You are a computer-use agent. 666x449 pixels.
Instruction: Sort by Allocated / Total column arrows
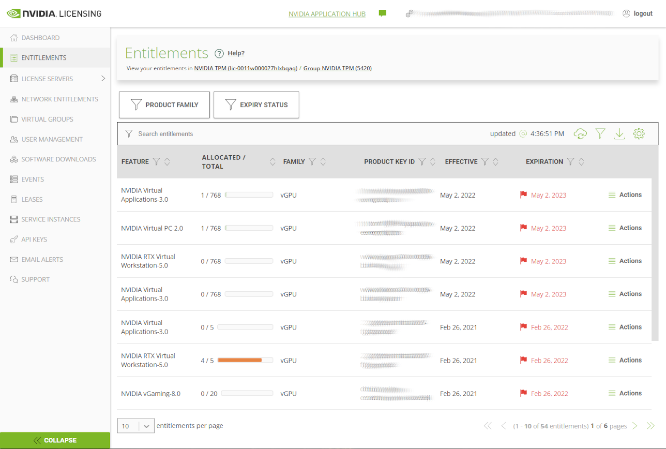(x=273, y=161)
